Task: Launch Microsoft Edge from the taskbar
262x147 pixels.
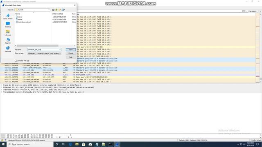Action: point(70,144)
